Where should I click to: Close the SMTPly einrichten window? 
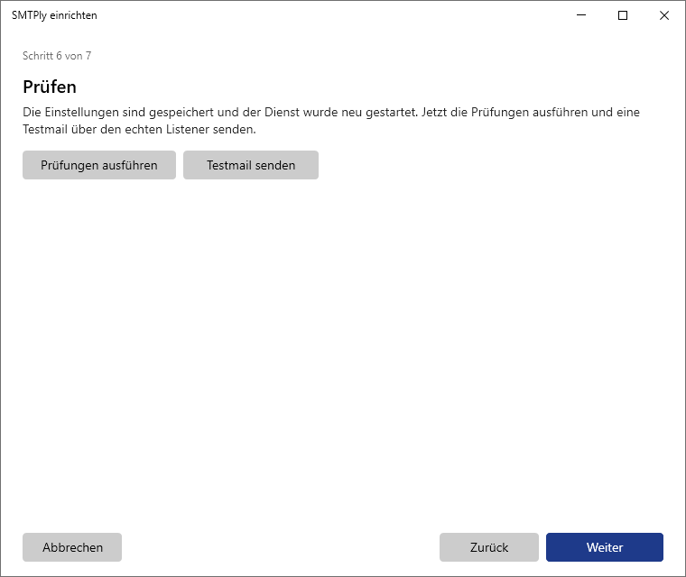[664, 15]
